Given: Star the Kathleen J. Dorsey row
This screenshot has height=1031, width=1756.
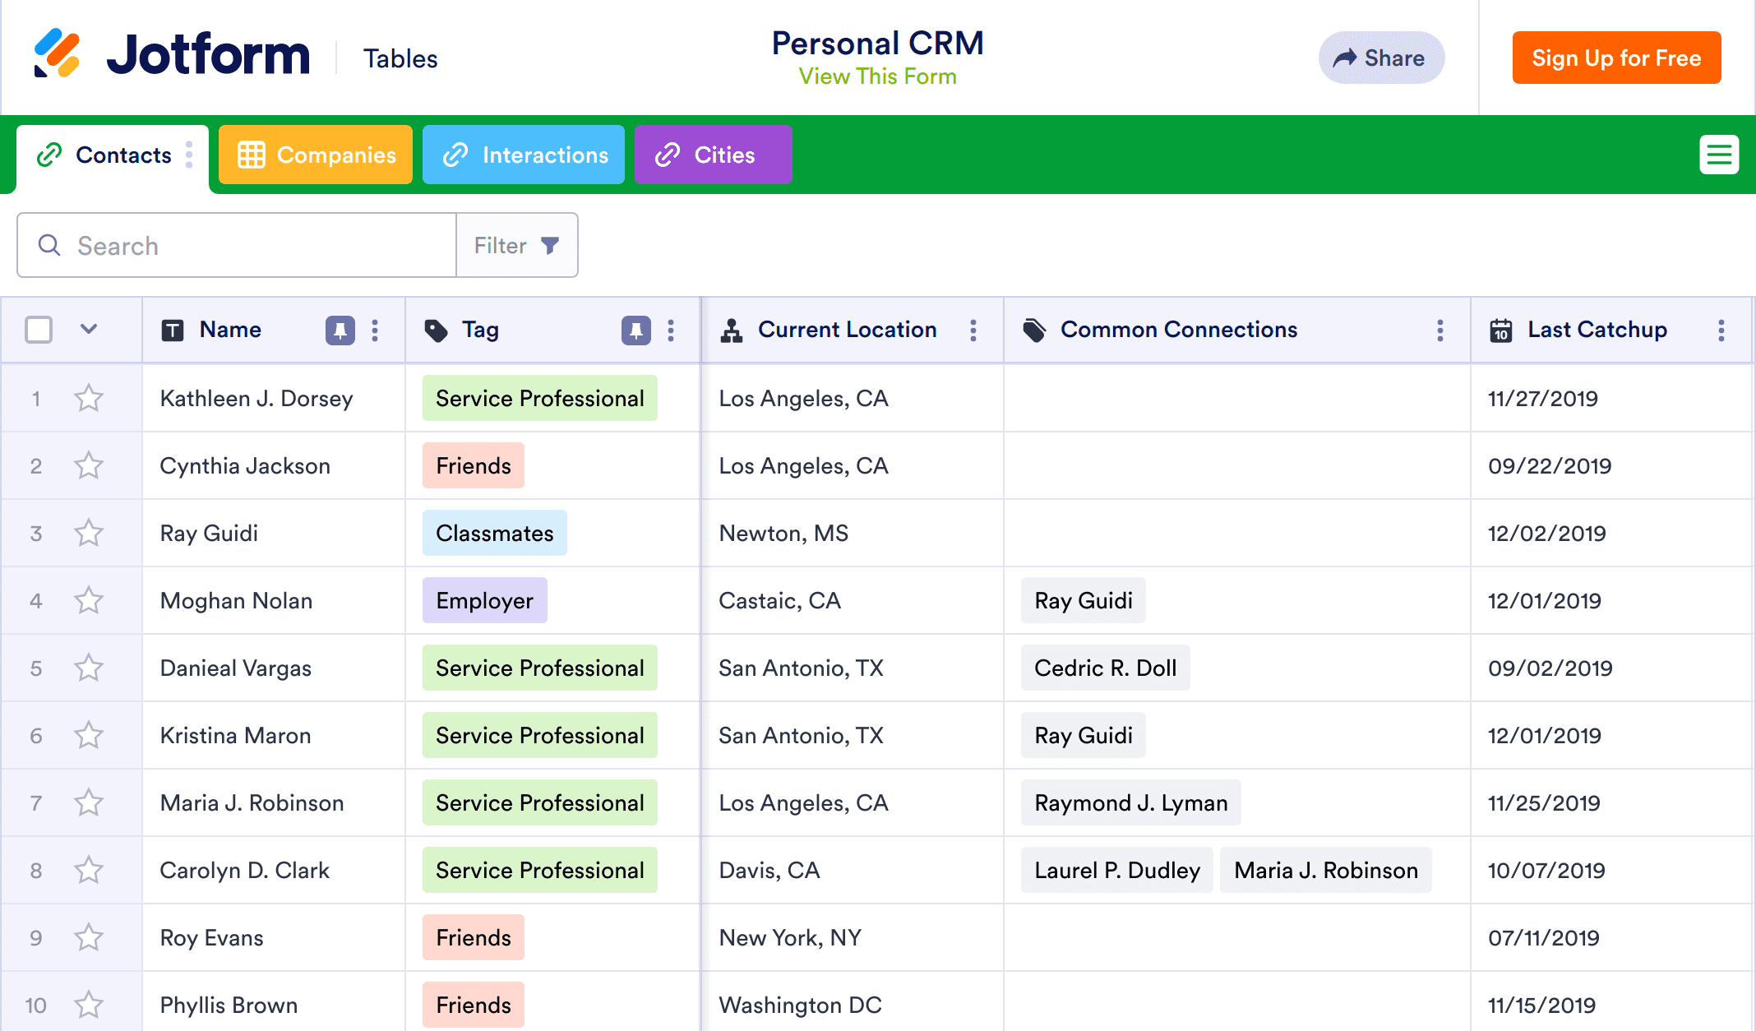Looking at the screenshot, I should pos(89,399).
